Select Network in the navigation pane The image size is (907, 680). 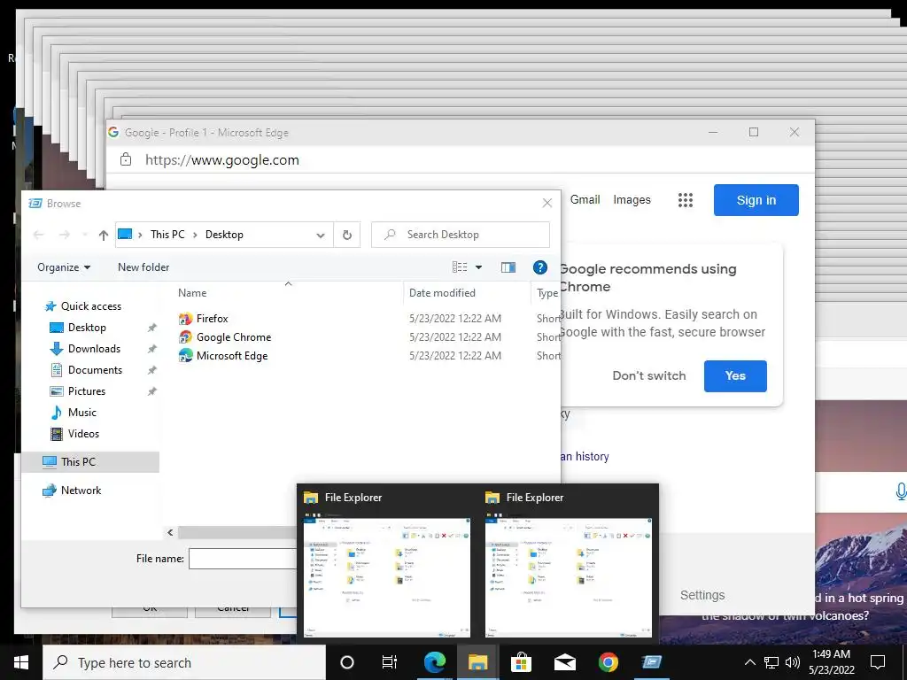(x=72, y=491)
